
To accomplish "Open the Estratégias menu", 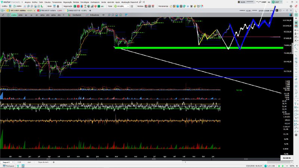I will [x=85, y=2].
